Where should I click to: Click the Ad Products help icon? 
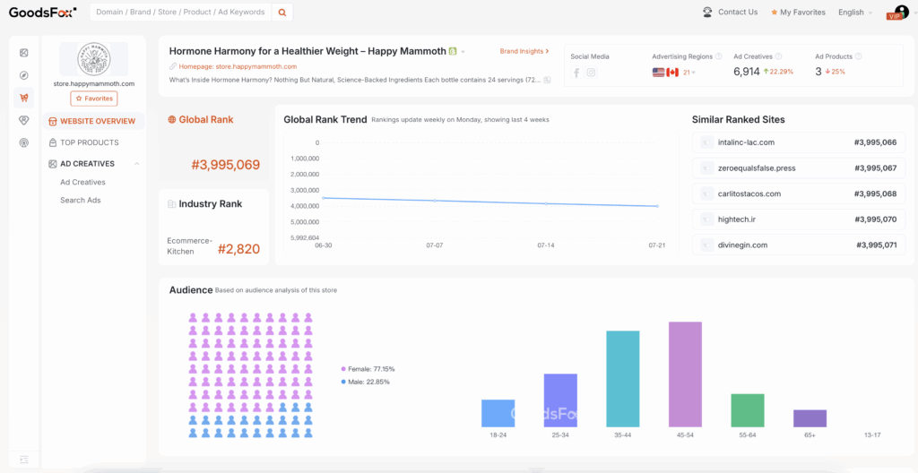point(858,56)
